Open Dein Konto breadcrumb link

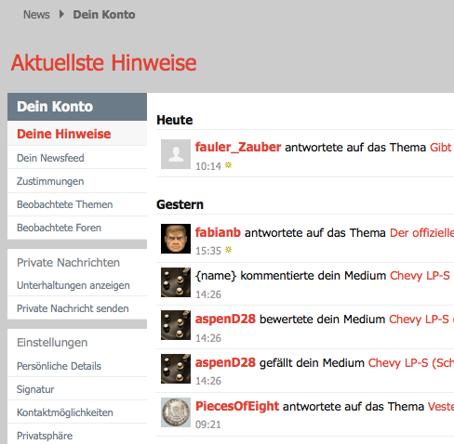[x=104, y=15]
